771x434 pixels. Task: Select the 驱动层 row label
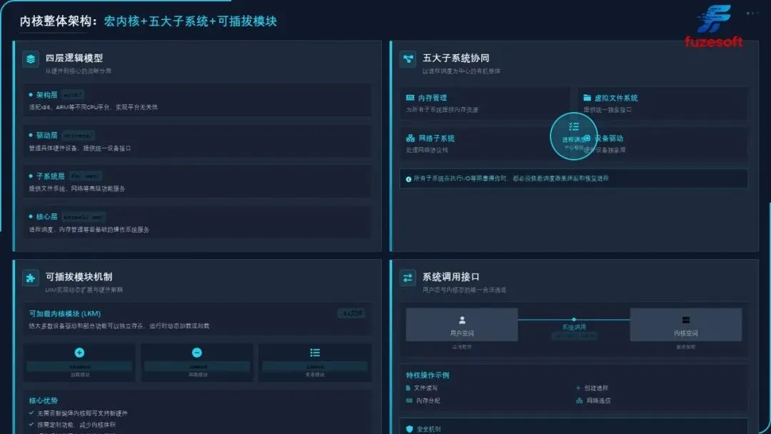click(46, 135)
